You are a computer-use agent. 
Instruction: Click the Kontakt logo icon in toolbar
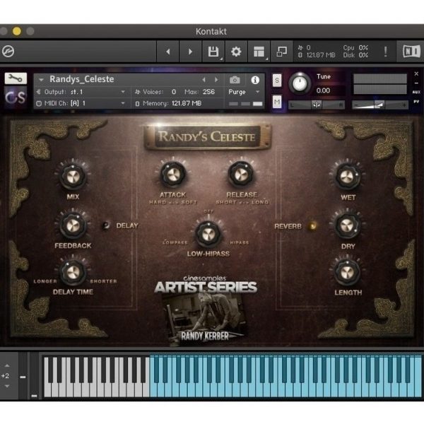click(x=8, y=51)
